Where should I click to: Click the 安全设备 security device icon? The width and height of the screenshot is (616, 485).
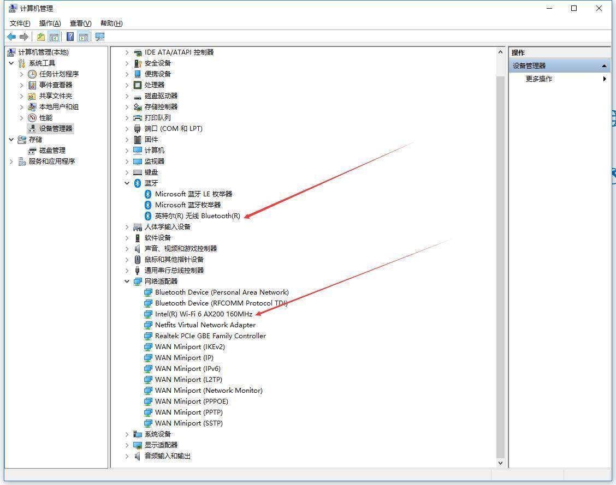point(138,63)
